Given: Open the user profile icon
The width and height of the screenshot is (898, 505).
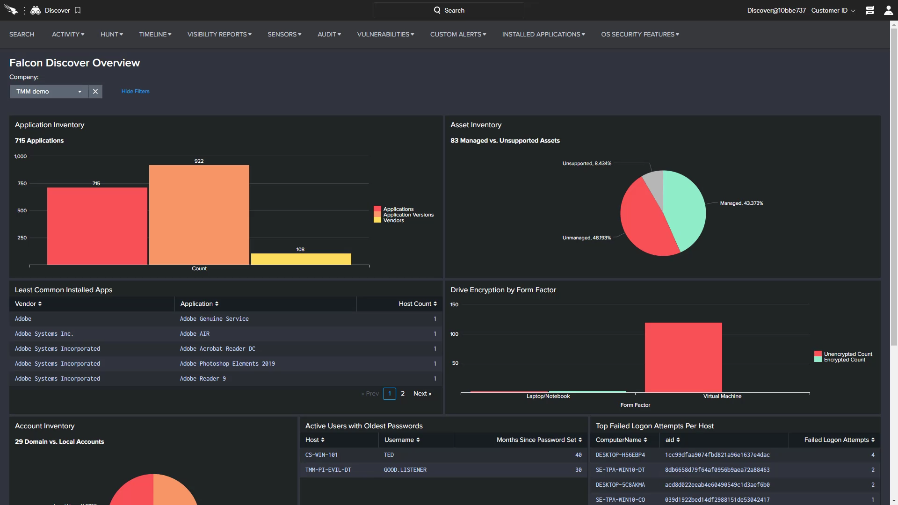Looking at the screenshot, I should pos(888,10).
